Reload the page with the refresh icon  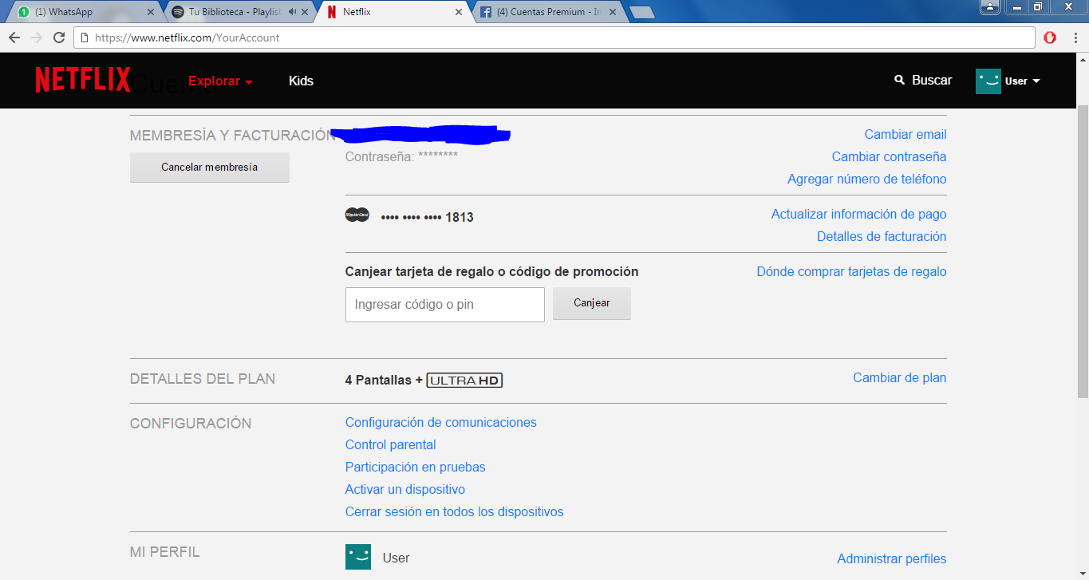tap(58, 37)
